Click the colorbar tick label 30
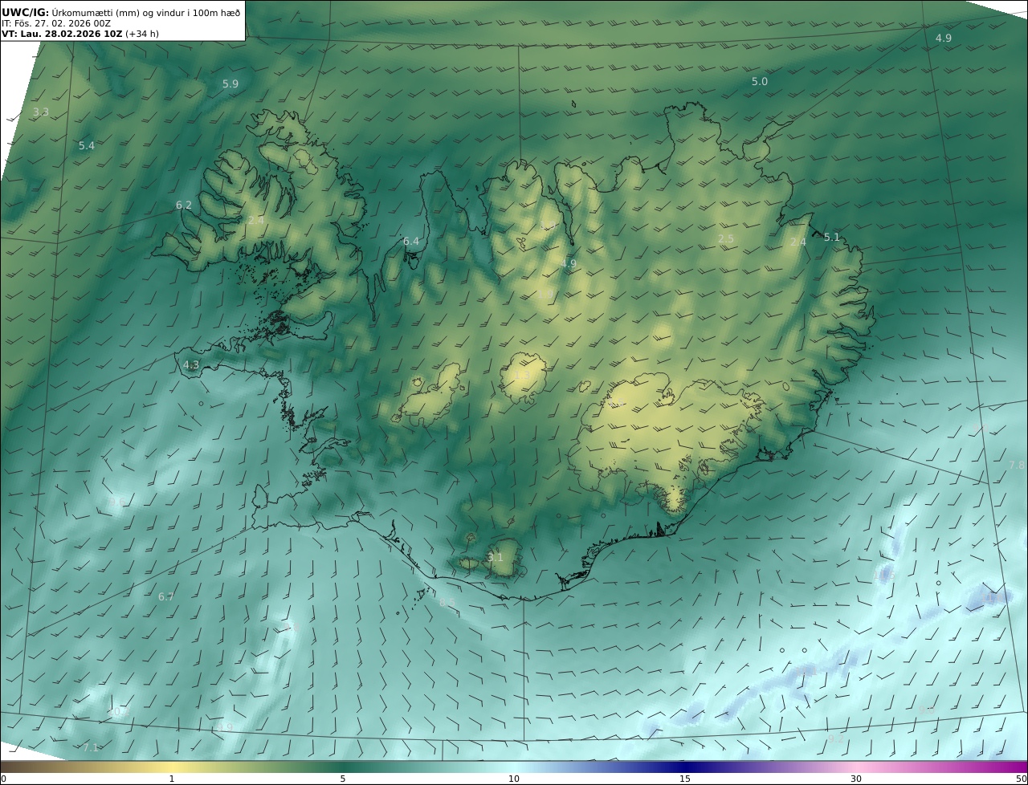Image resolution: width=1028 pixels, height=785 pixels. click(856, 779)
